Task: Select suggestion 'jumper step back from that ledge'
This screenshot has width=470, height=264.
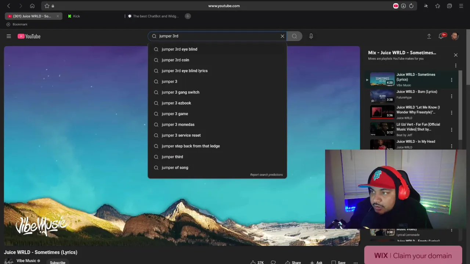Action: coord(217,146)
